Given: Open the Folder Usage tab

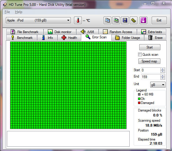Looking at the screenshot, I should coord(128,38).
